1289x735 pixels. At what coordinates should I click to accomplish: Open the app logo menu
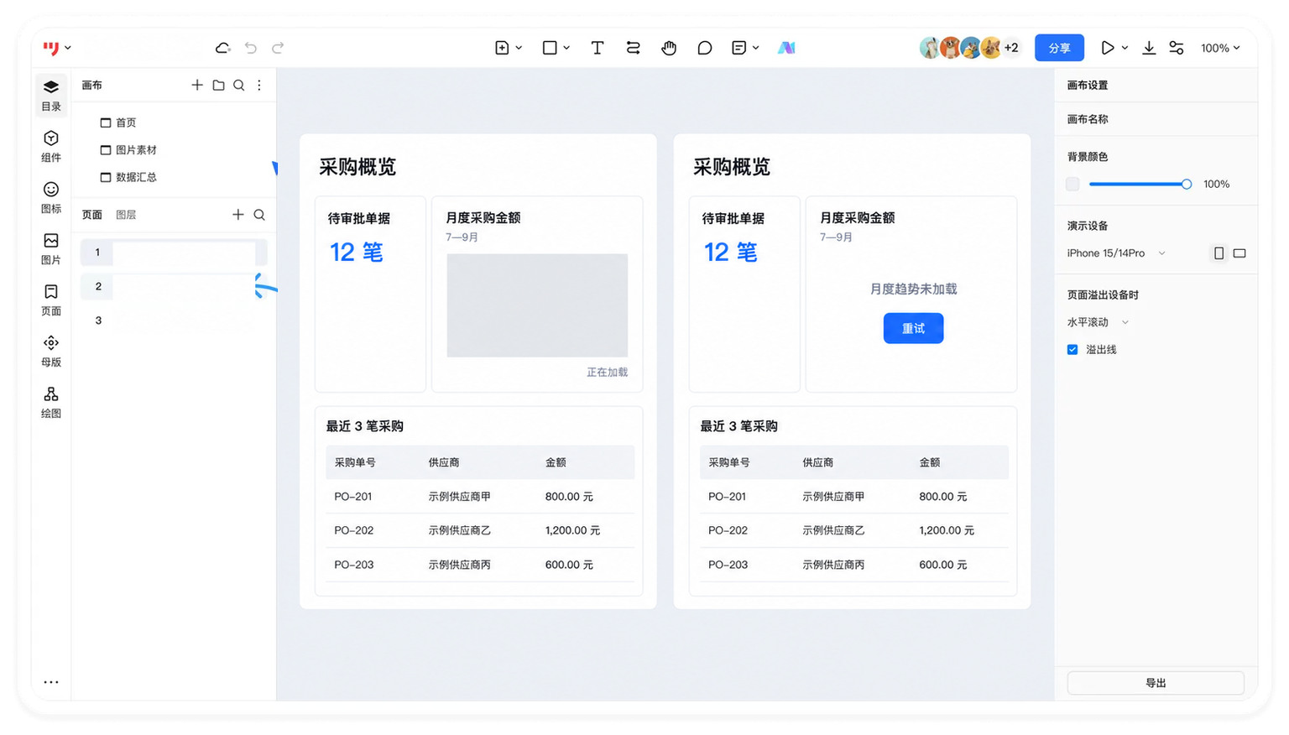[x=51, y=48]
